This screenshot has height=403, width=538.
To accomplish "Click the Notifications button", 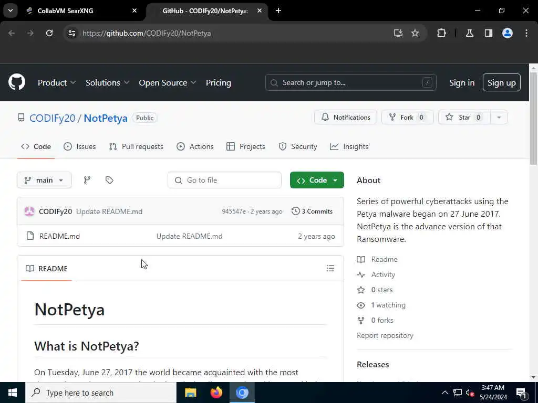I will point(346,118).
